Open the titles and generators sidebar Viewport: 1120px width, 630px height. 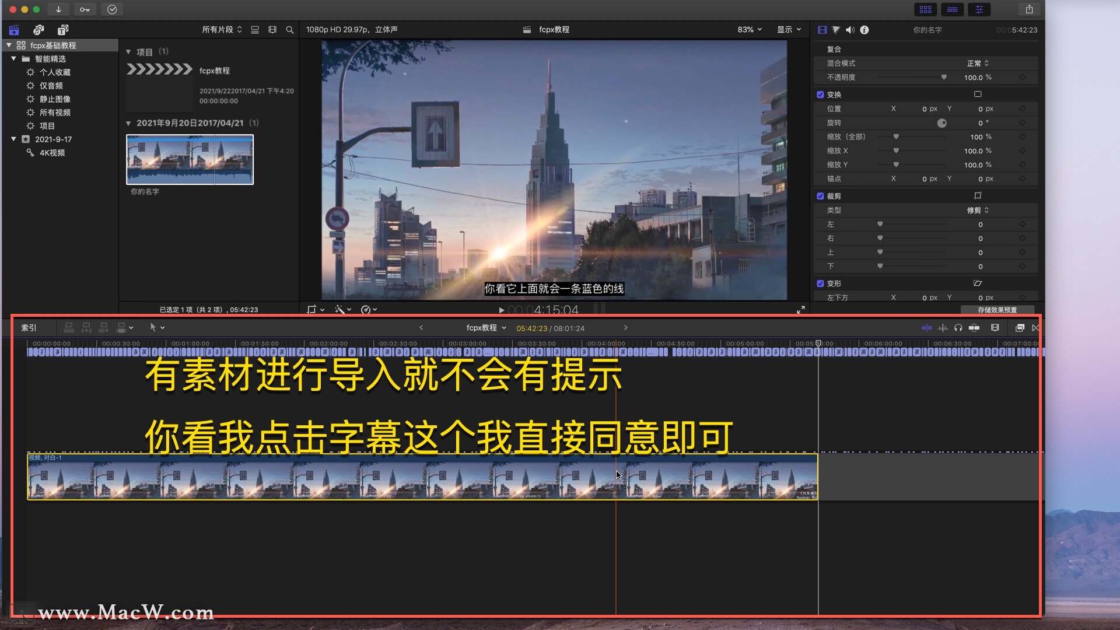pyautogui.click(x=63, y=30)
